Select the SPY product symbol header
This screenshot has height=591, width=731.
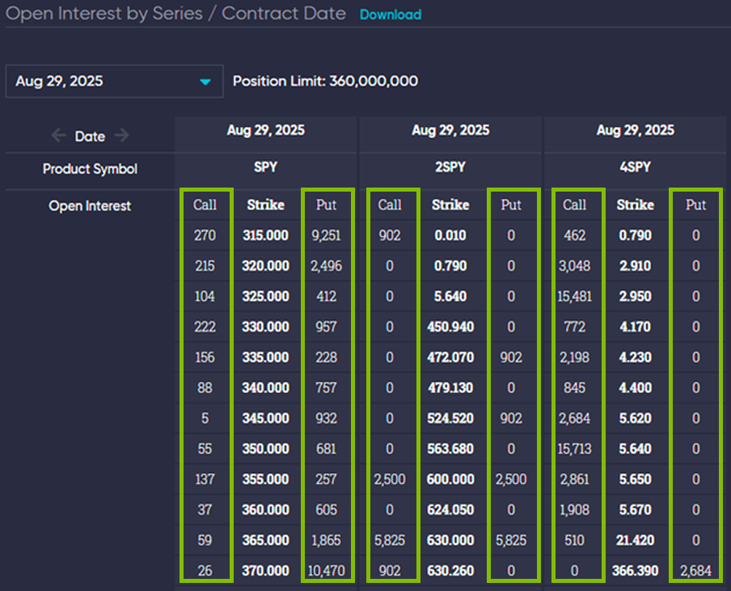(x=265, y=167)
